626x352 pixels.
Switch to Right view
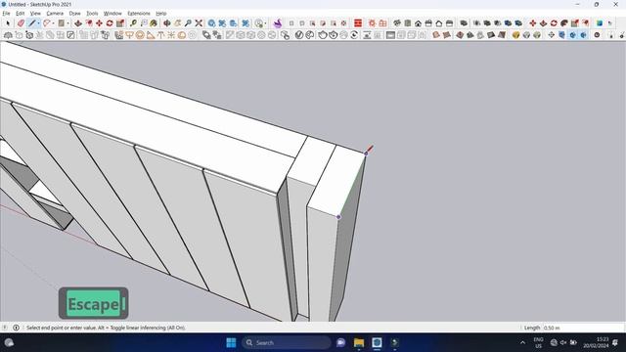point(428,23)
